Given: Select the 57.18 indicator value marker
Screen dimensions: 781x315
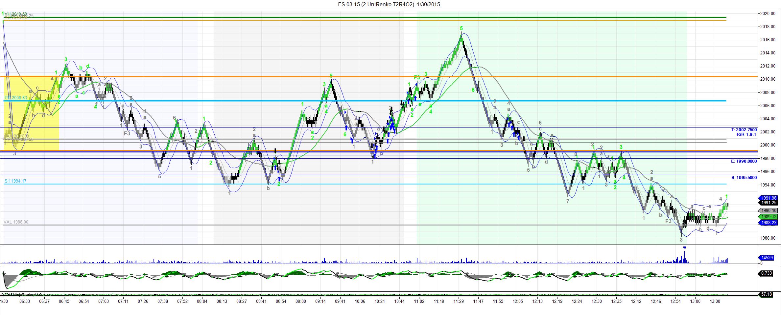Looking at the screenshot, I should pyautogui.click(x=766, y=294).
